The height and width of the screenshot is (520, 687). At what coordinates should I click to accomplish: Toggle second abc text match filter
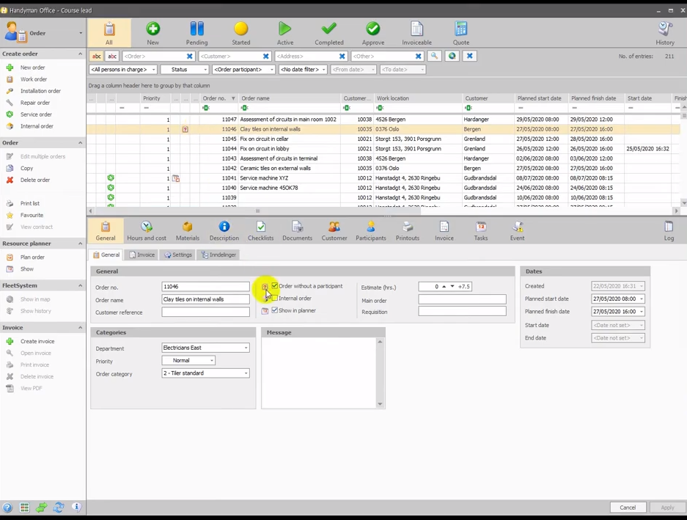113,56
